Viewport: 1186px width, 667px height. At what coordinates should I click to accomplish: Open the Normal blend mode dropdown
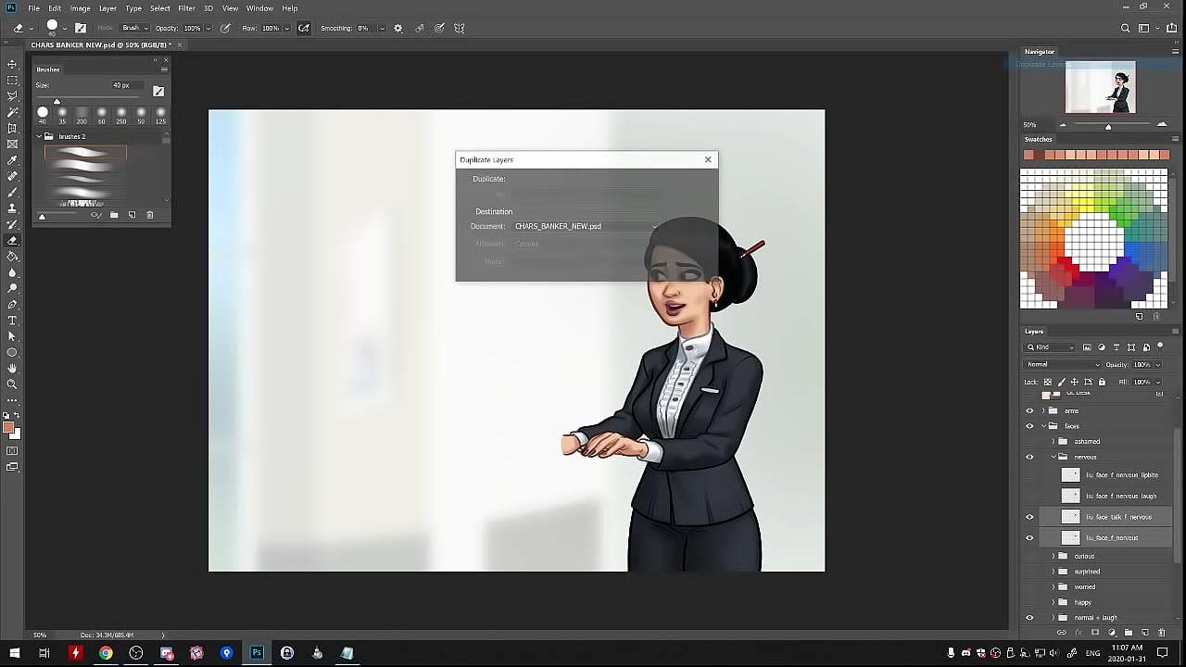pyautogui.click(x=1062, y=364)
